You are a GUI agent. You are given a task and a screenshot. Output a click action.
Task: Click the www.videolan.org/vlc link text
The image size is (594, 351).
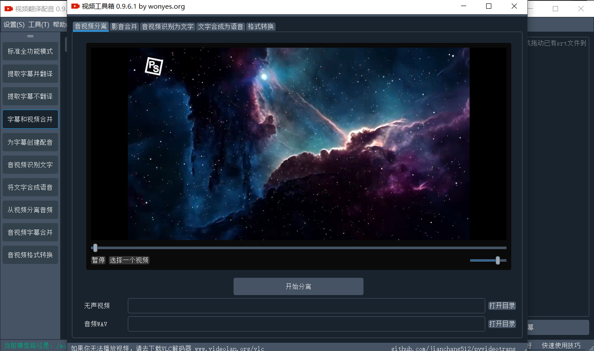(x=229, y=348)
